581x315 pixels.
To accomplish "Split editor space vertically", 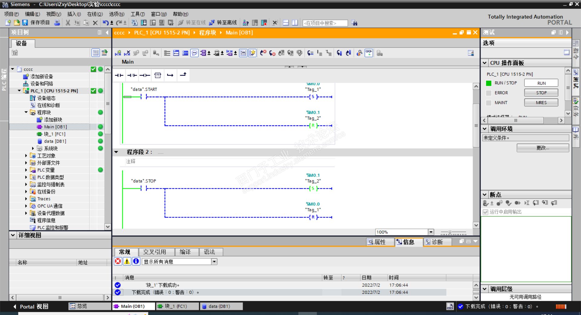I will point(295,23).
